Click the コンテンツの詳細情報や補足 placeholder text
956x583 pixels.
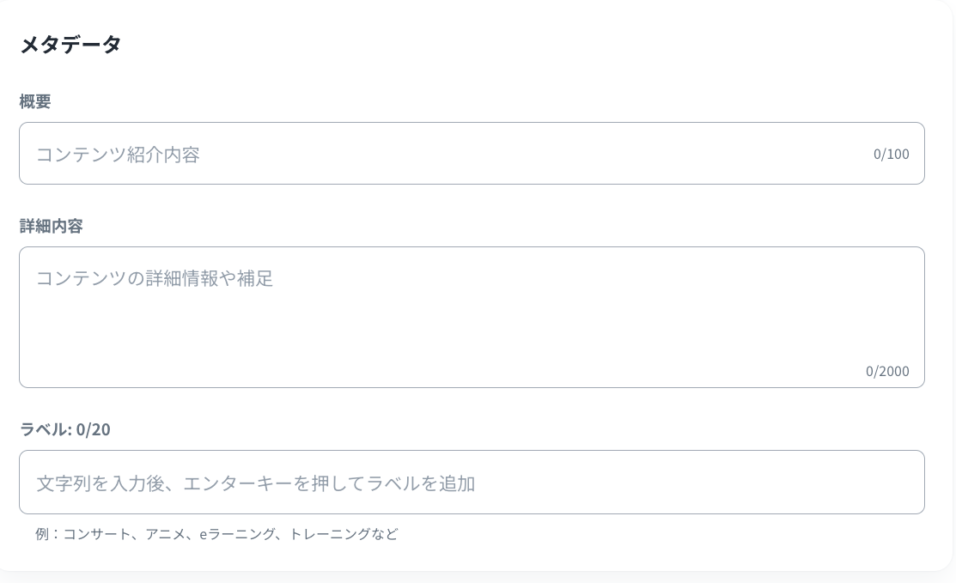[155, 278]
